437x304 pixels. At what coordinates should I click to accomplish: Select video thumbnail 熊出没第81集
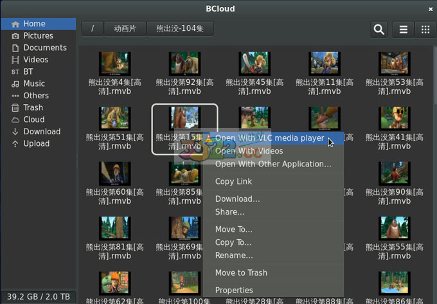pyautogui.click(x=115, y=228)
